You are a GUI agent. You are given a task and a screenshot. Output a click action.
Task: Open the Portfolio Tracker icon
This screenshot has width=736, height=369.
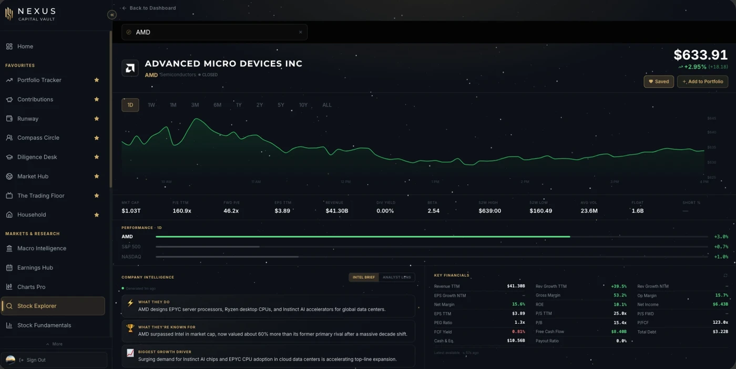pyautogui.click(x=9, y=80)
